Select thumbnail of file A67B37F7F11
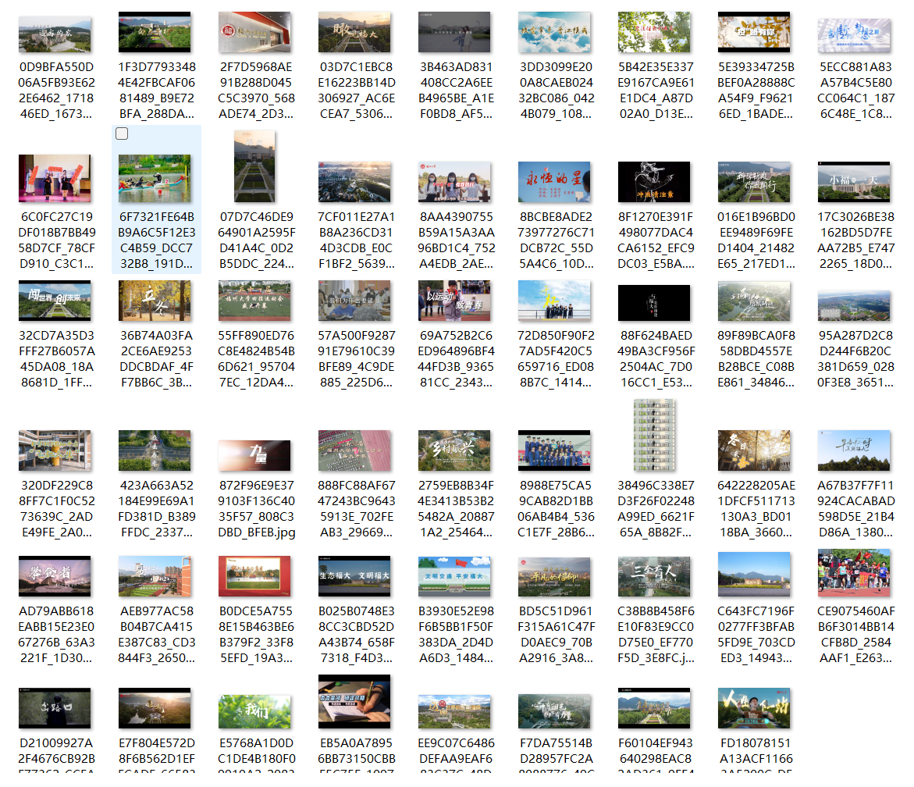Image resolution: width=914 pixels, height=787 pixels. [x=854, y=450]
